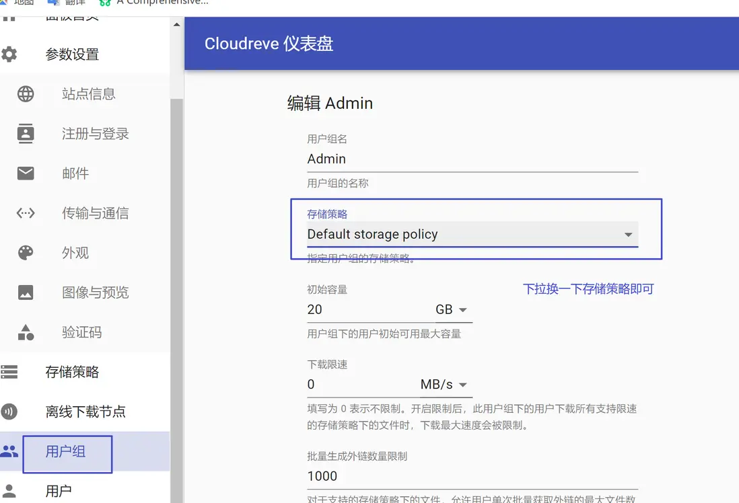739x503 pixels.
Task: Click the contact badge icon for 注册与登录
Action: click(26, 134)
